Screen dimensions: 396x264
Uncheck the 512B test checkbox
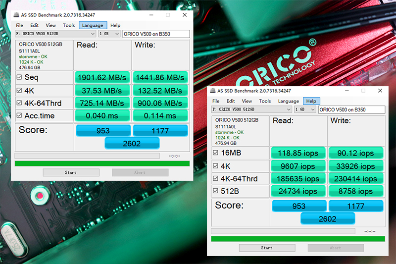tap(215, 191)
